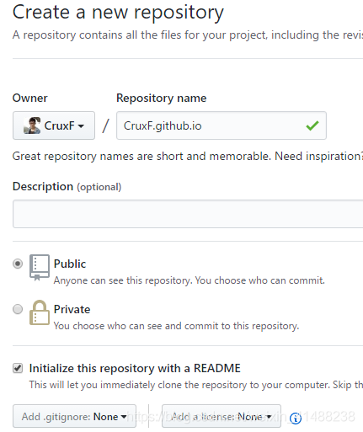Click the public repository book icon

40,268
